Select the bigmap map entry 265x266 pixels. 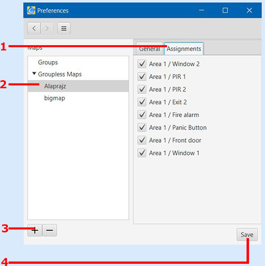pos(78,98)
